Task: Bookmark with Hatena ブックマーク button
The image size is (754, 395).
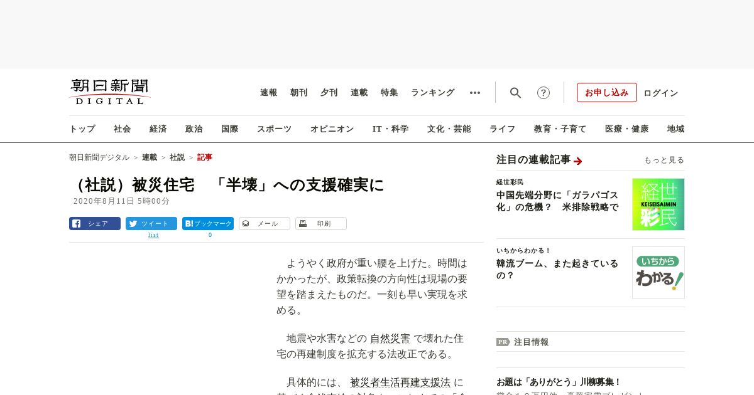Action: 208,223
